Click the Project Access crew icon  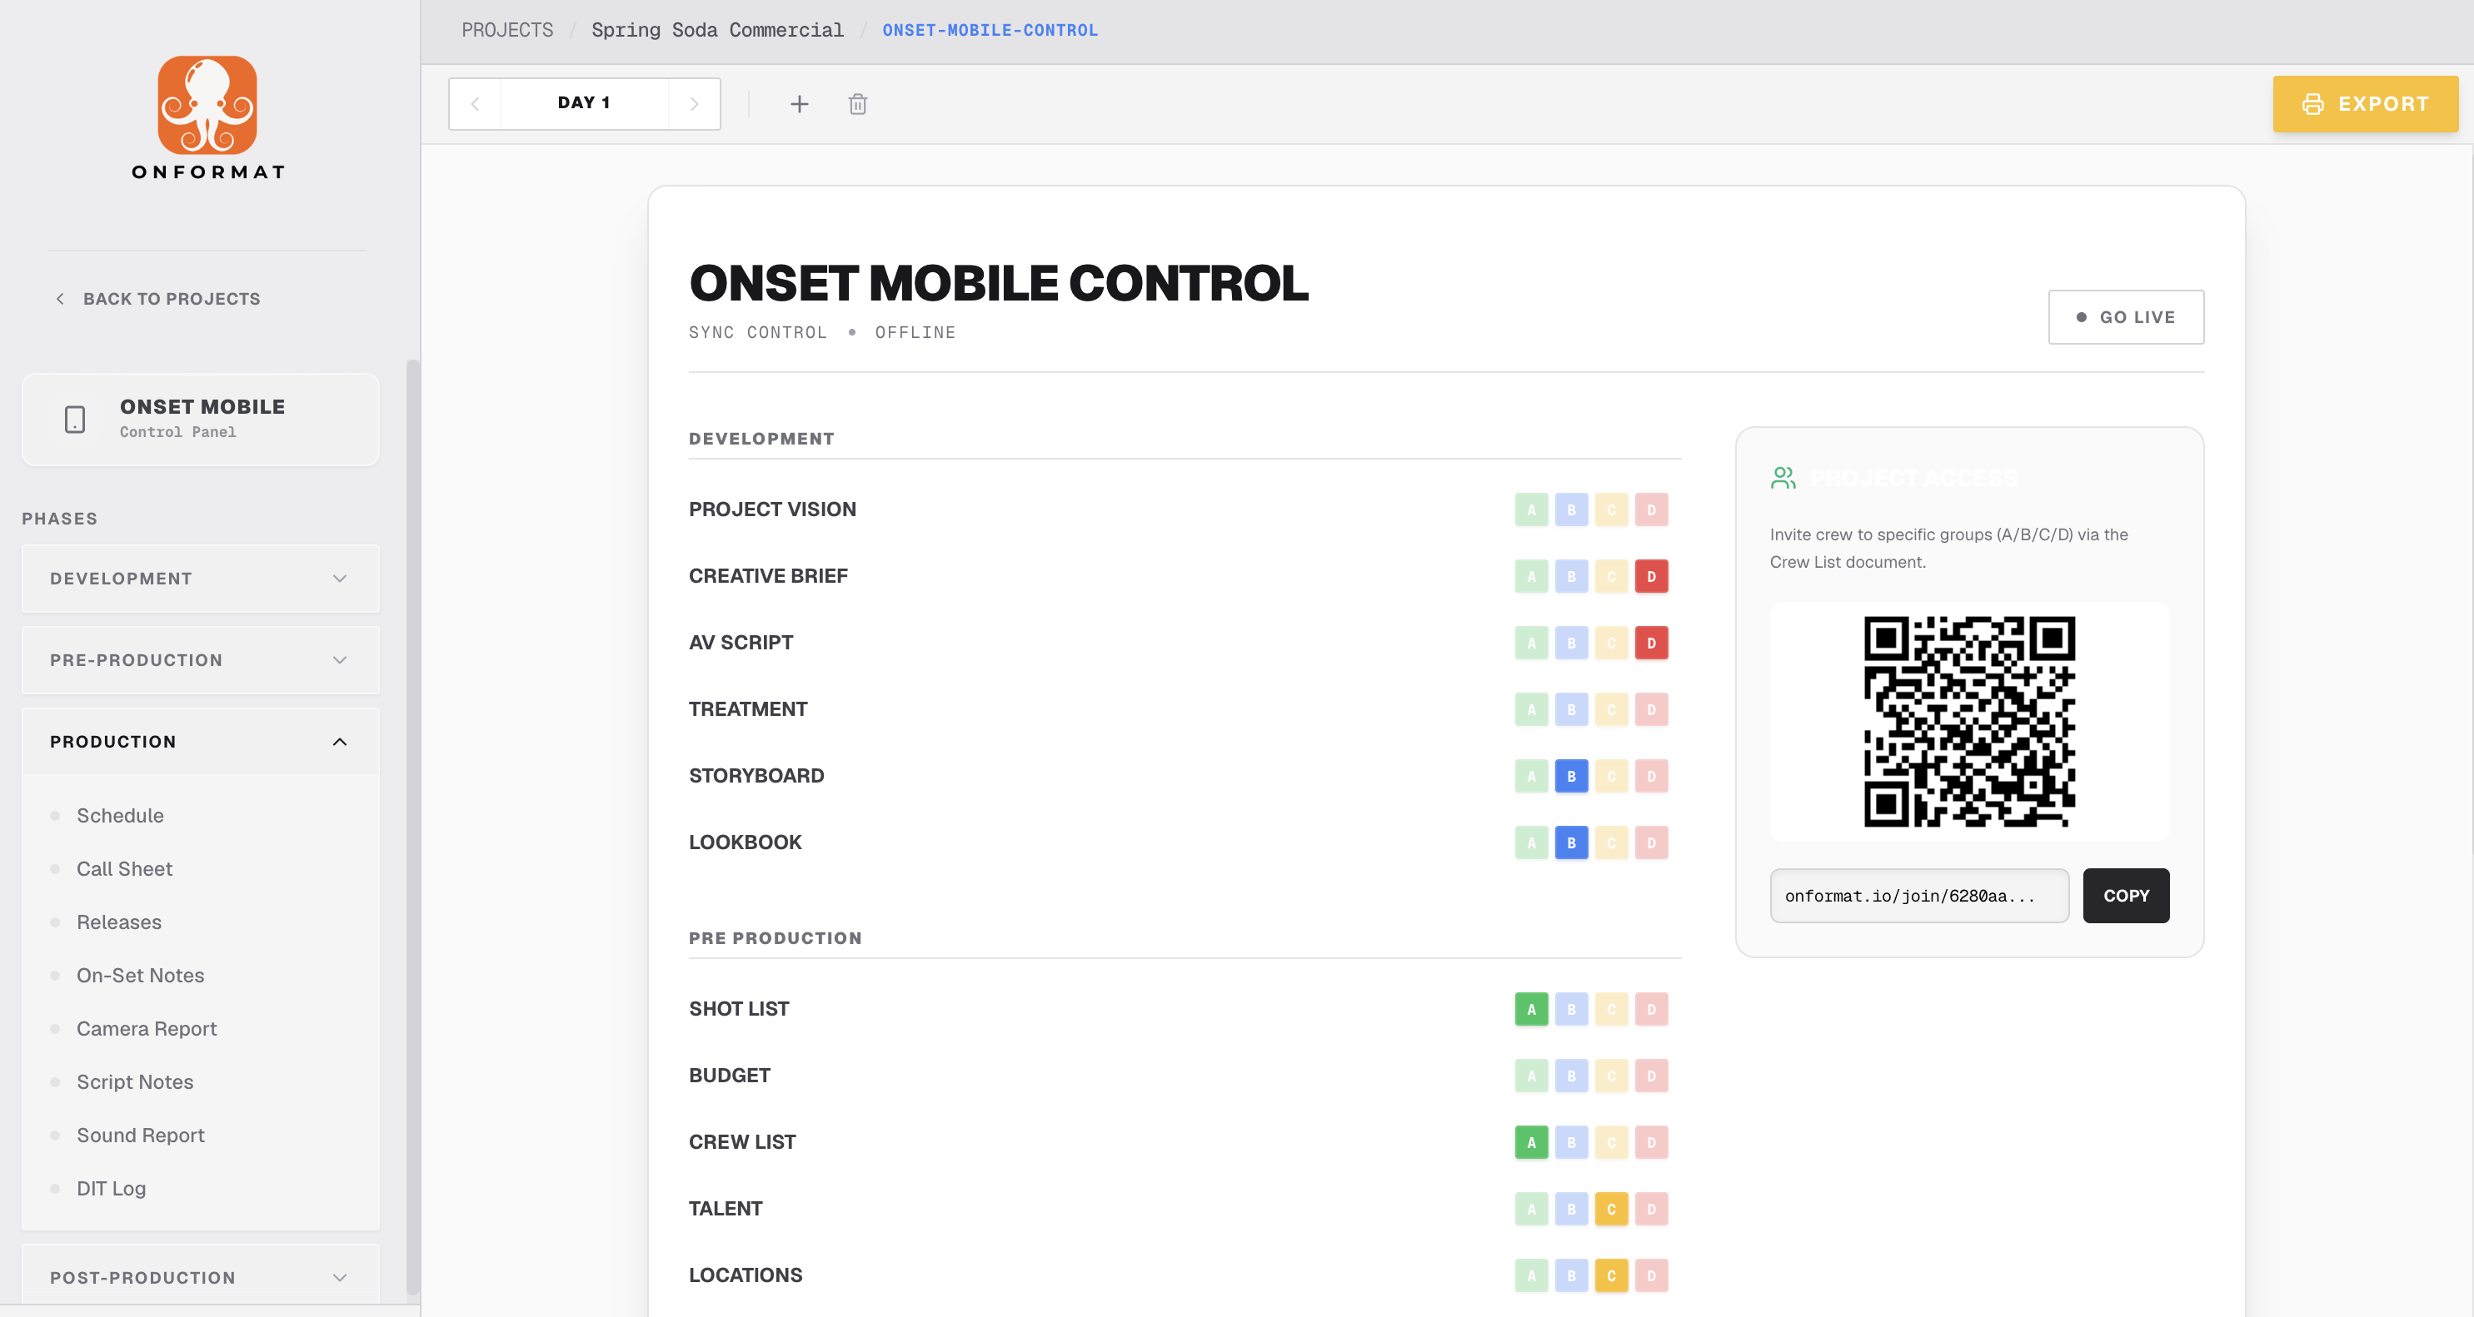pos(1783,477)
